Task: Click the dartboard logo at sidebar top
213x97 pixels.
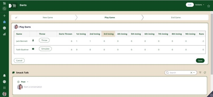Action: coord(4,3)
